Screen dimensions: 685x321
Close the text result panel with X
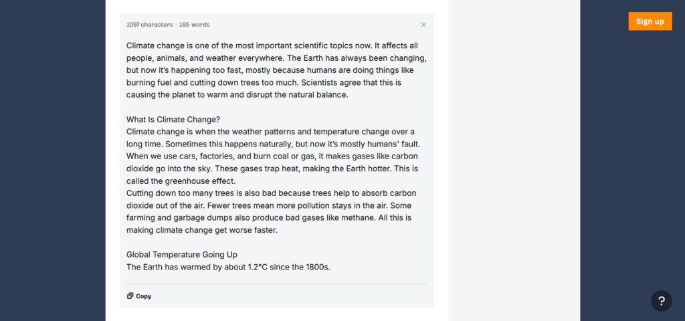tap(423, 25)
